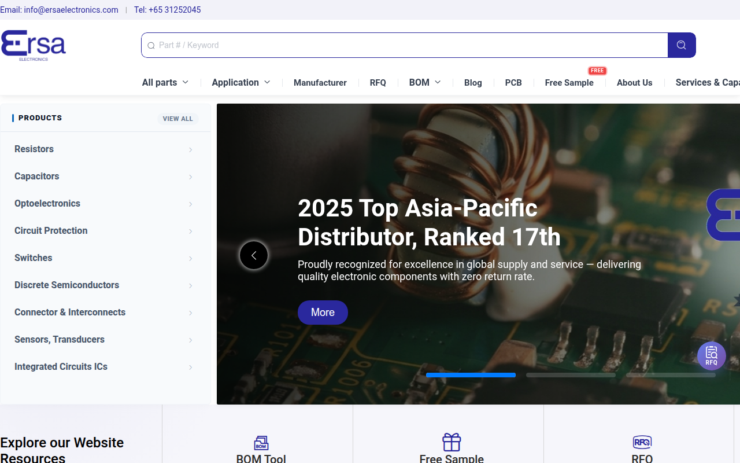Expand the Switches category arrow
Screen dimensions: 740x463
pos(190,259)
